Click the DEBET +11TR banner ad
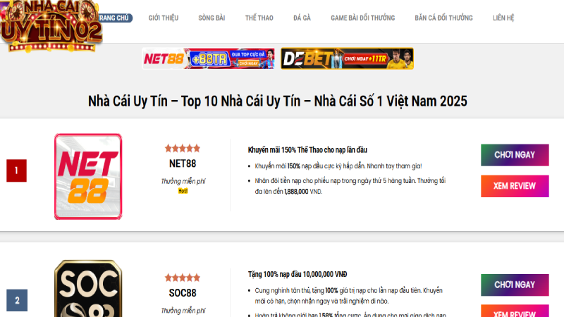The height and width of the screenshot is (317, 564). [347, 58]
